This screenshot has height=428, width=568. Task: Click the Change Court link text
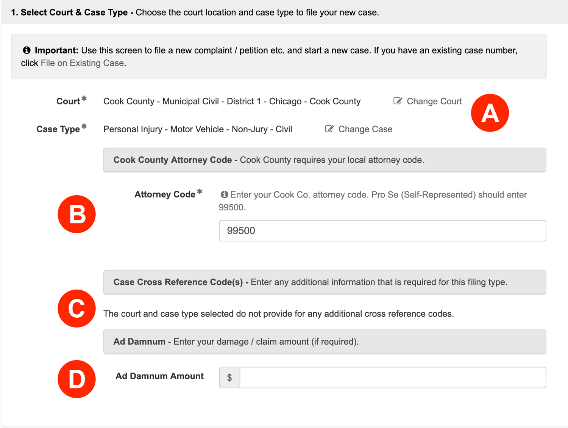(434, 101)
